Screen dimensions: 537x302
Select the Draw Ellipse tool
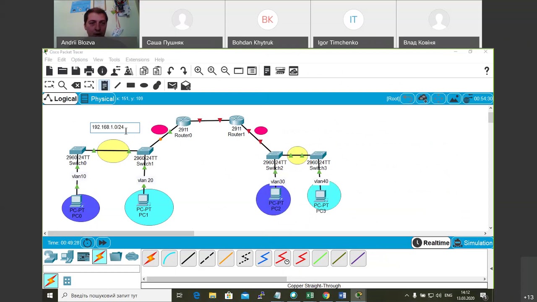click(x=144, y=85)
